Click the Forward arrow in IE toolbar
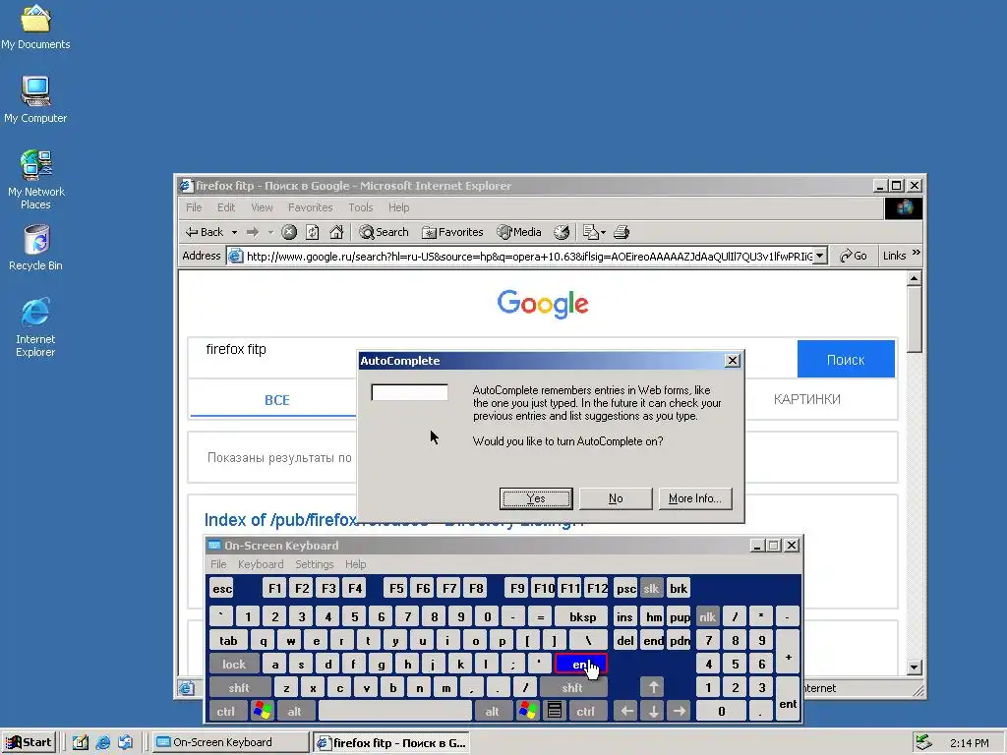The width and height of the screenshot is (1007, 755). pos(253,232)
